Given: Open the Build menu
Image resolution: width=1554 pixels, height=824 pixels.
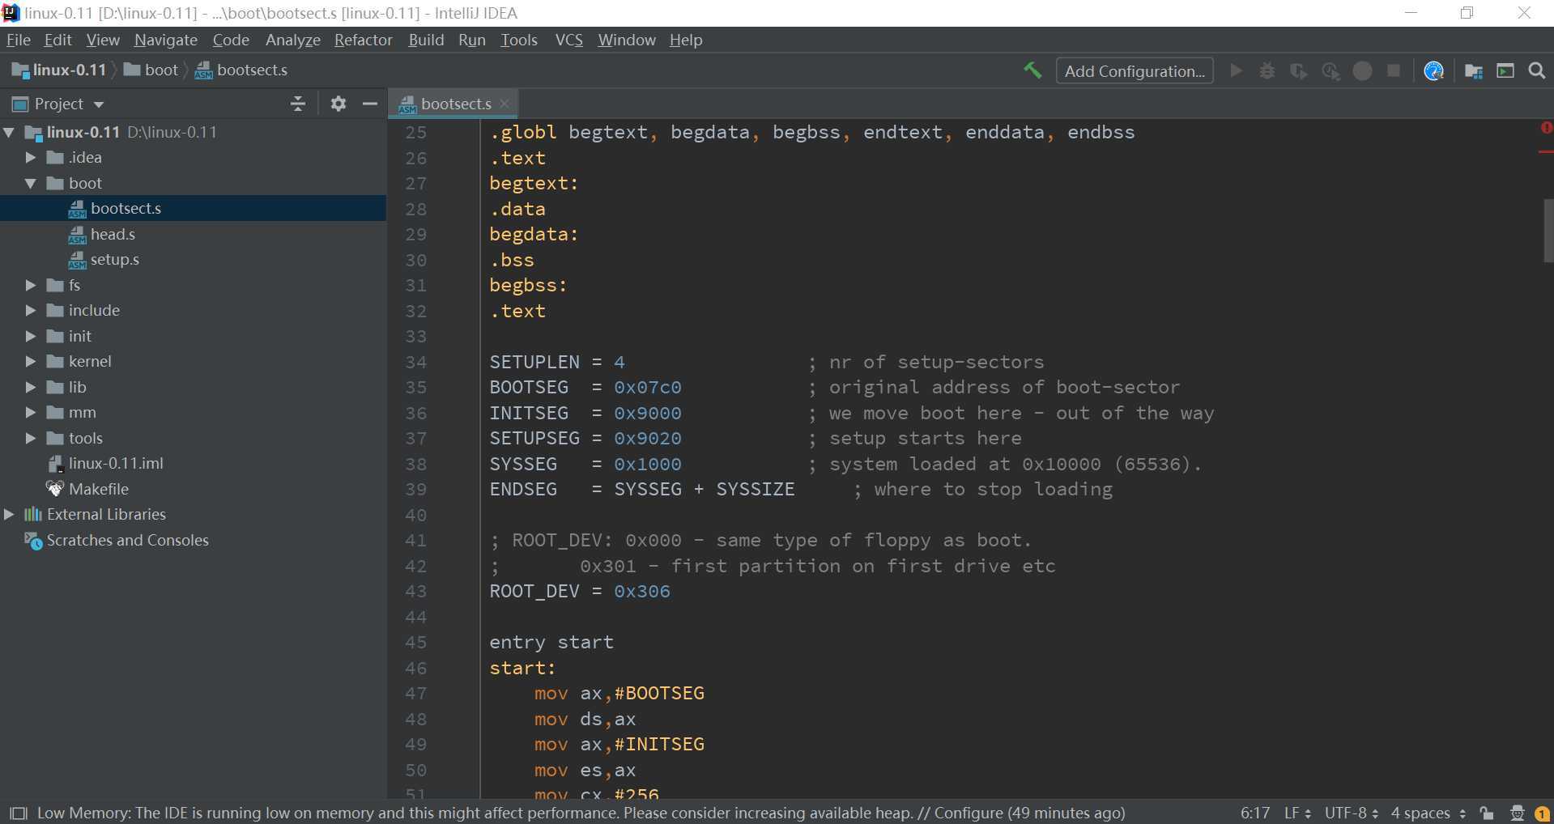Looking at the screenshot, I should pyautogui.click(x=426, y=40).
